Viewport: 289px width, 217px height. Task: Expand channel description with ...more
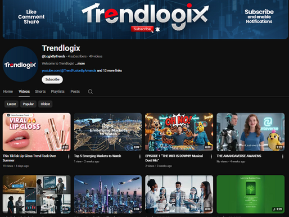pos(80,64)
